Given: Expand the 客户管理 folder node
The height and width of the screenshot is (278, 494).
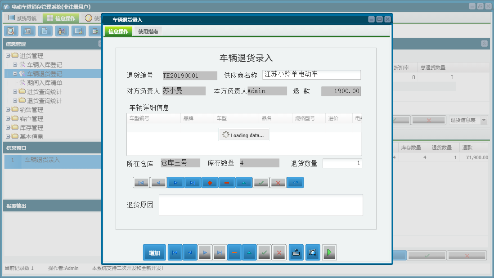Looking at the screenshot, I should coord(8,119).
